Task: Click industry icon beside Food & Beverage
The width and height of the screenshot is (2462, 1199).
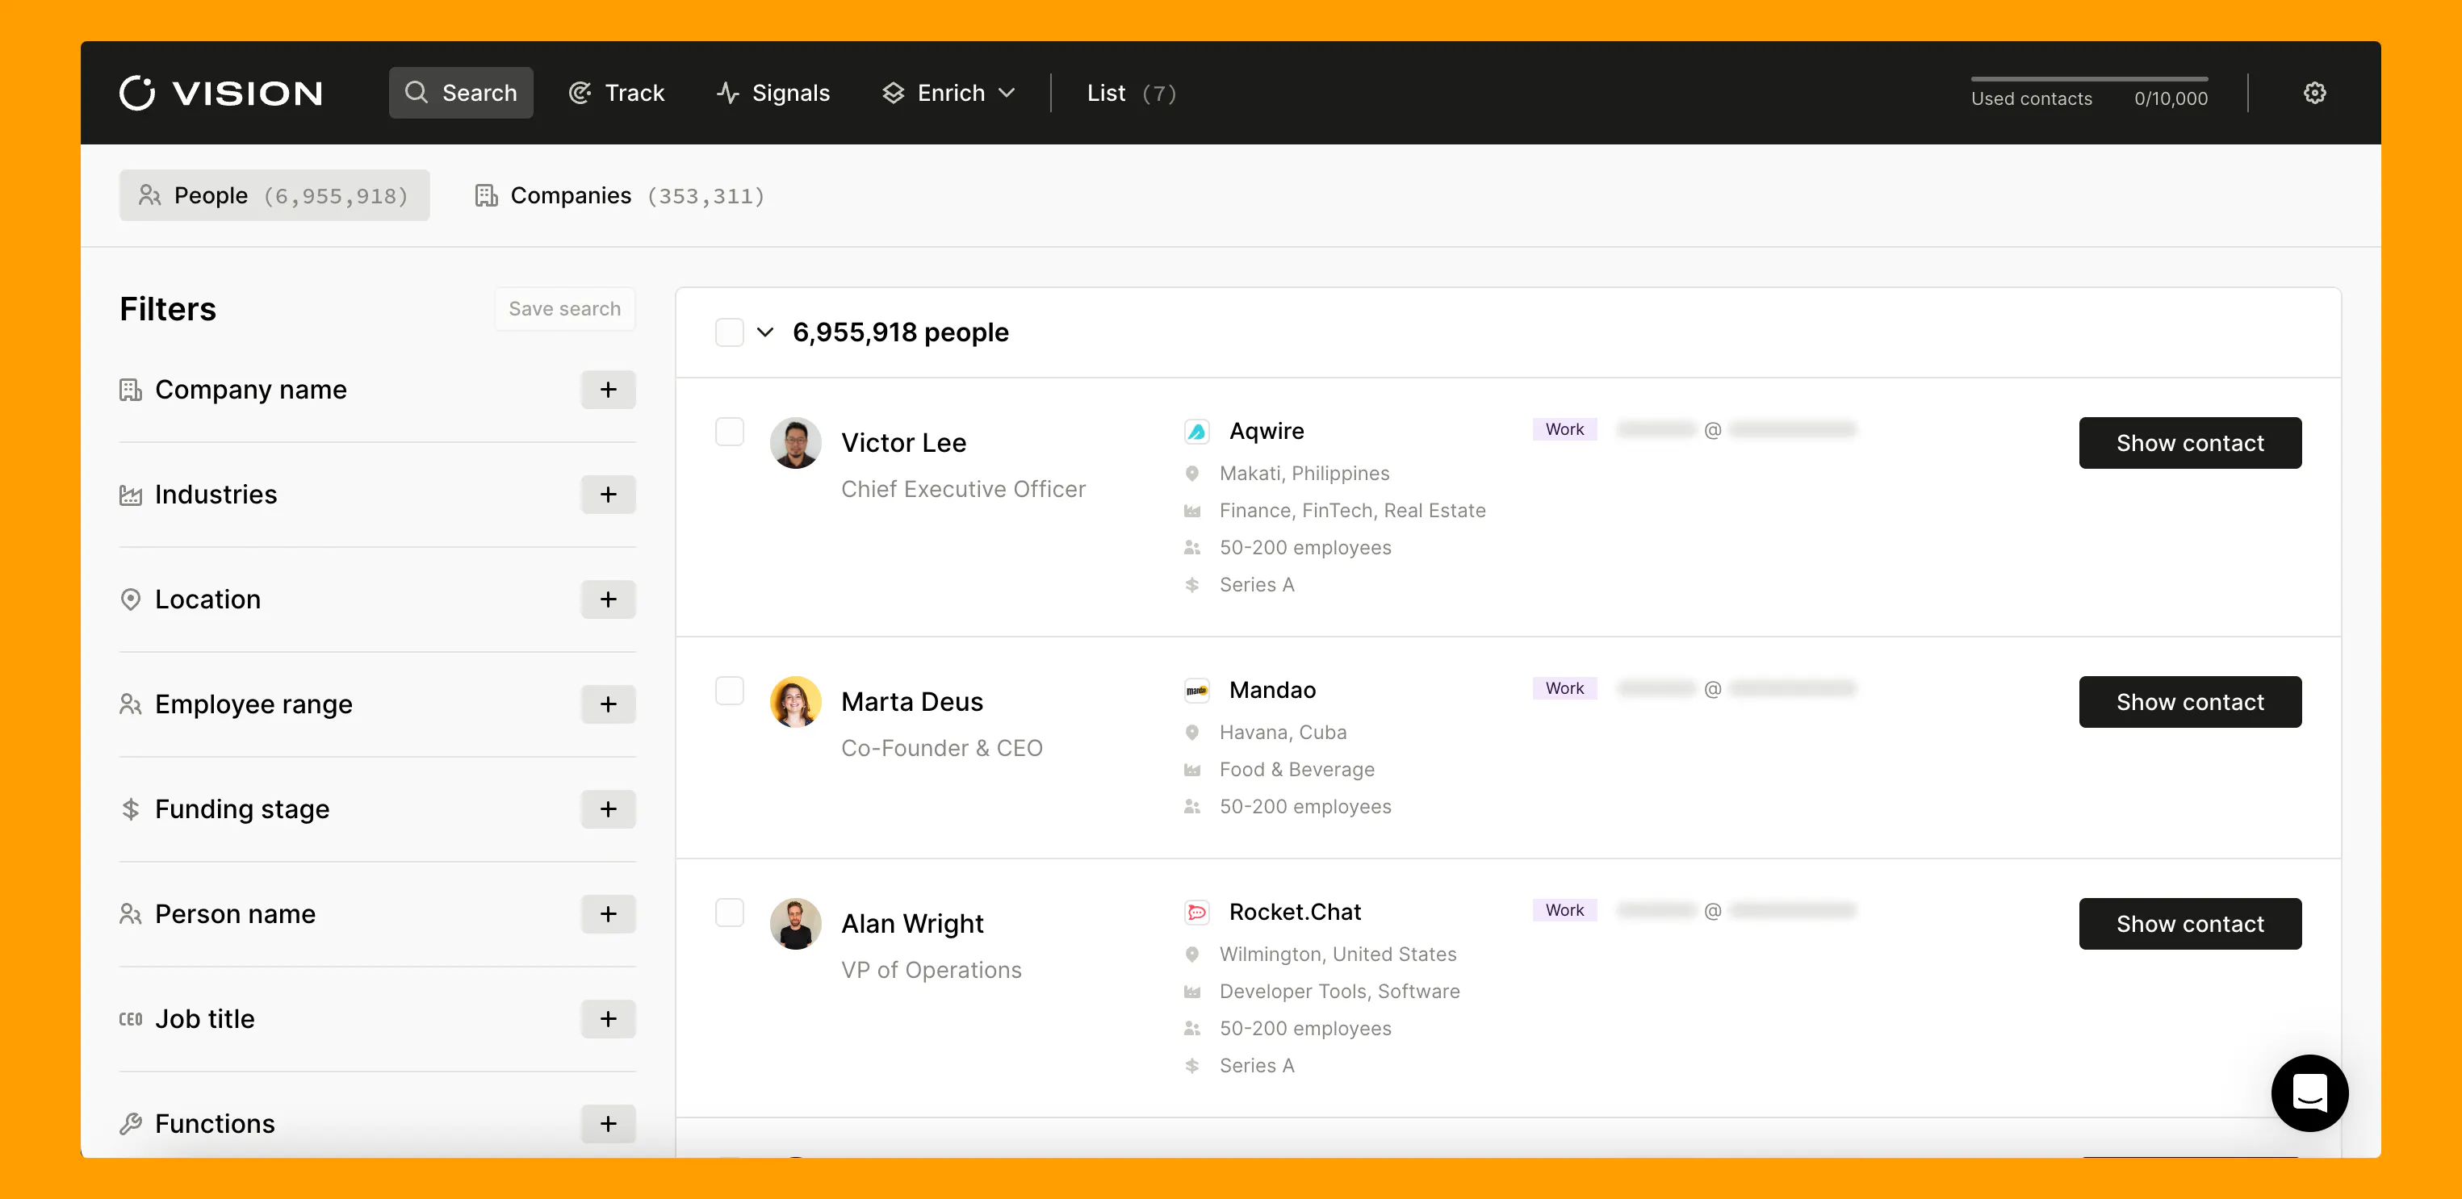Action: (x=1191, y=770)
